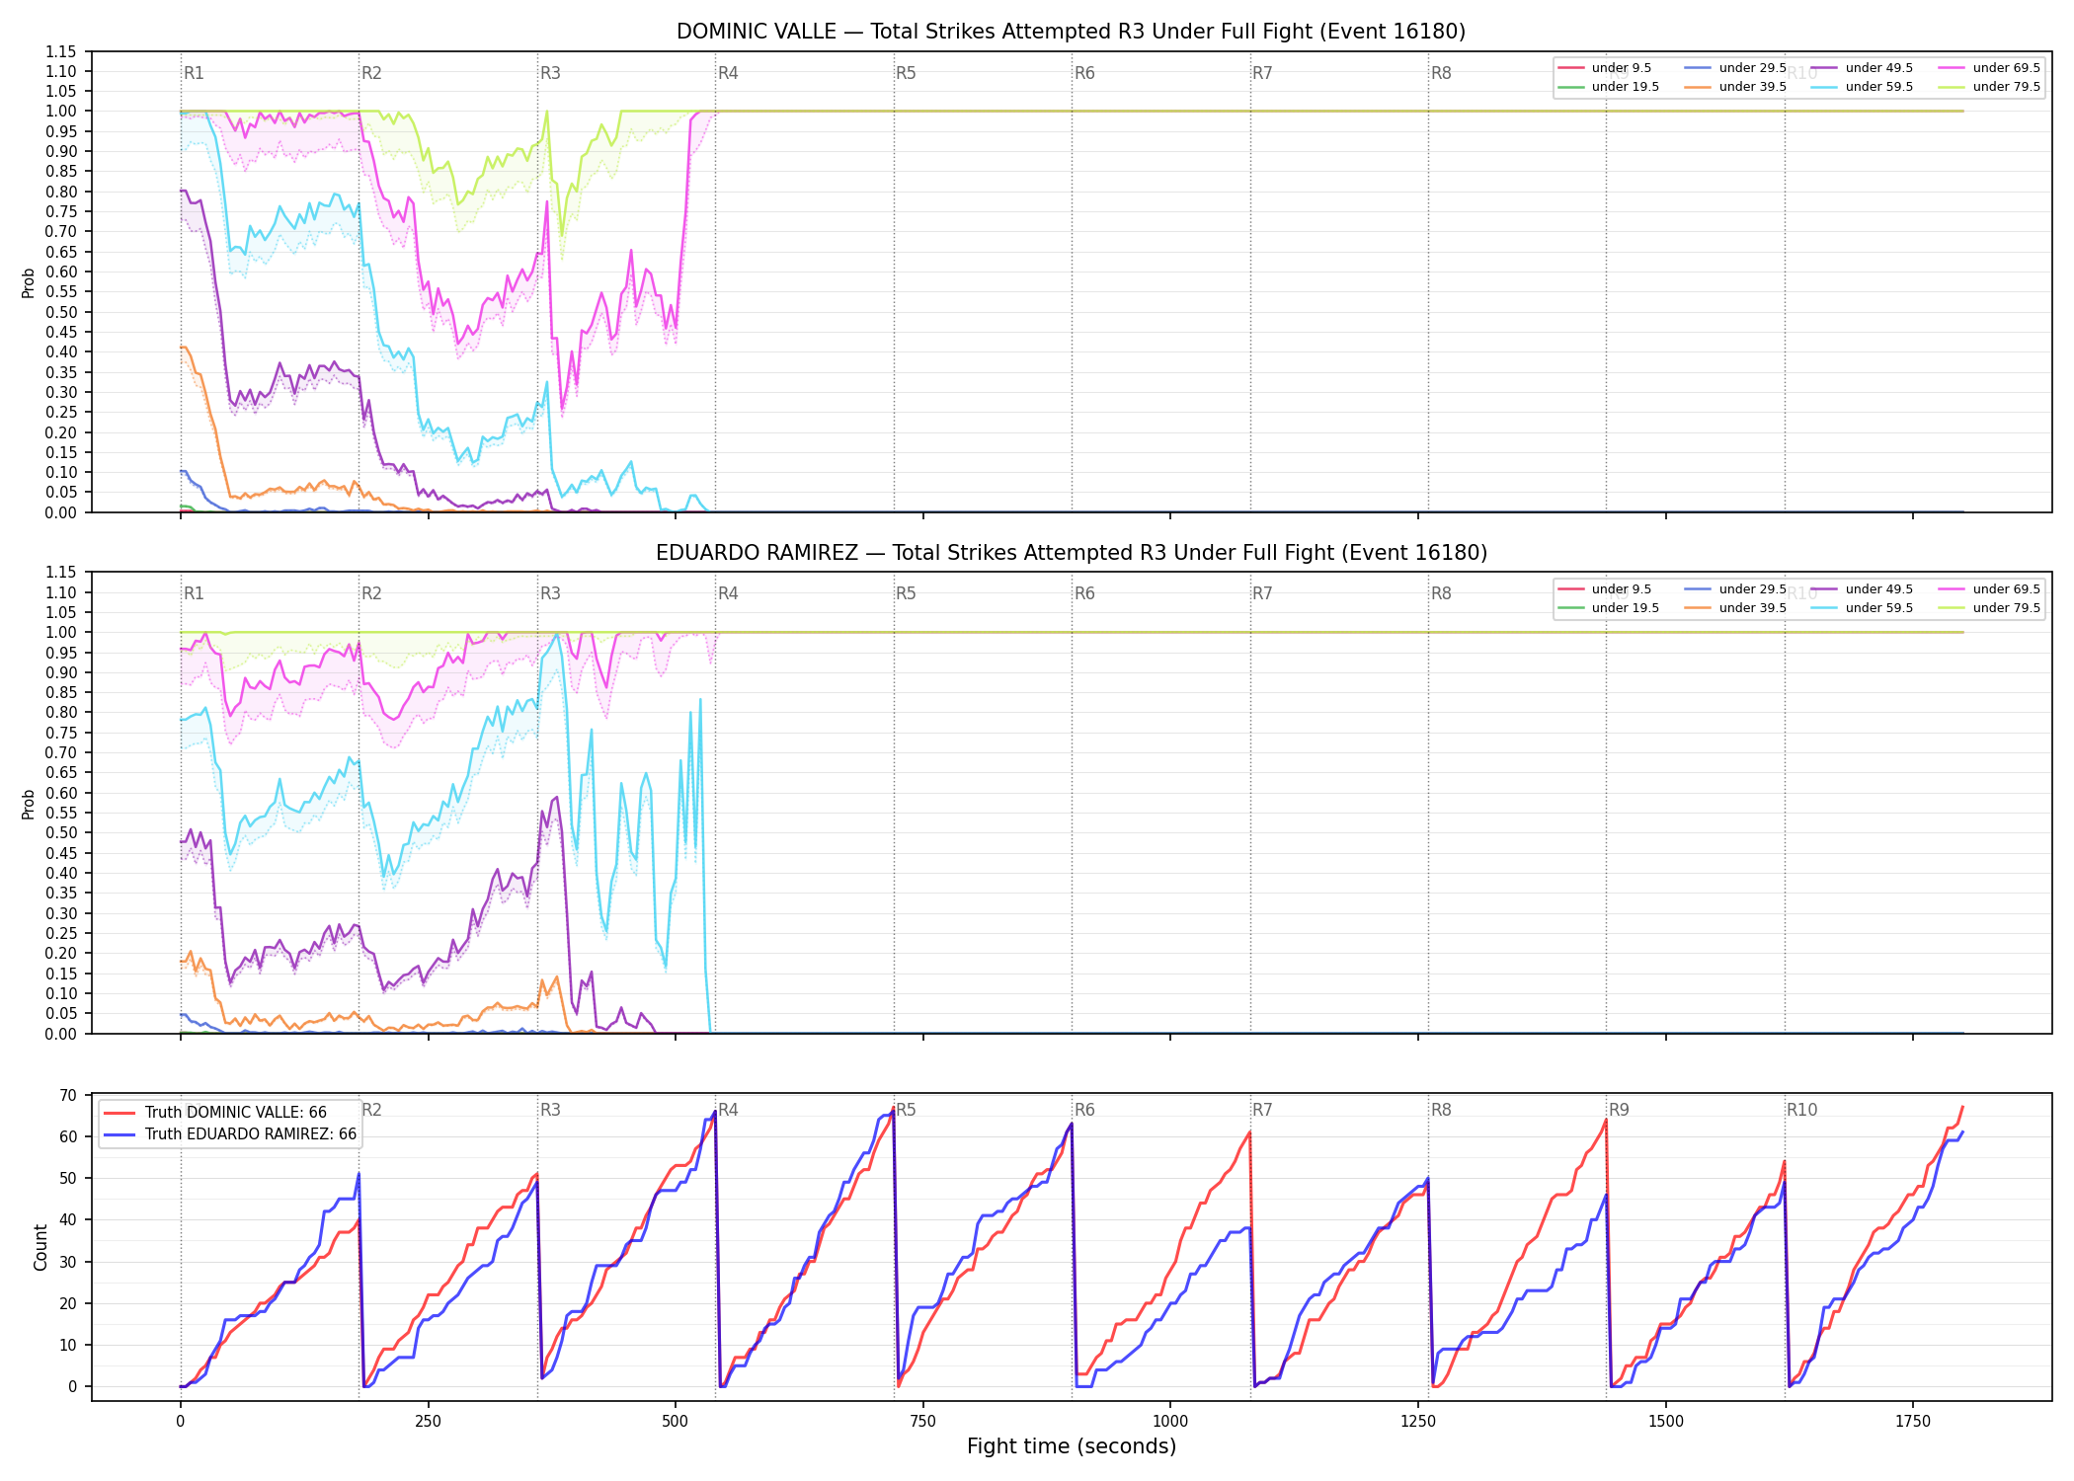Select 'under 59.5' legend entry in Eduardo Ramirez chart

click(1860, 608)
